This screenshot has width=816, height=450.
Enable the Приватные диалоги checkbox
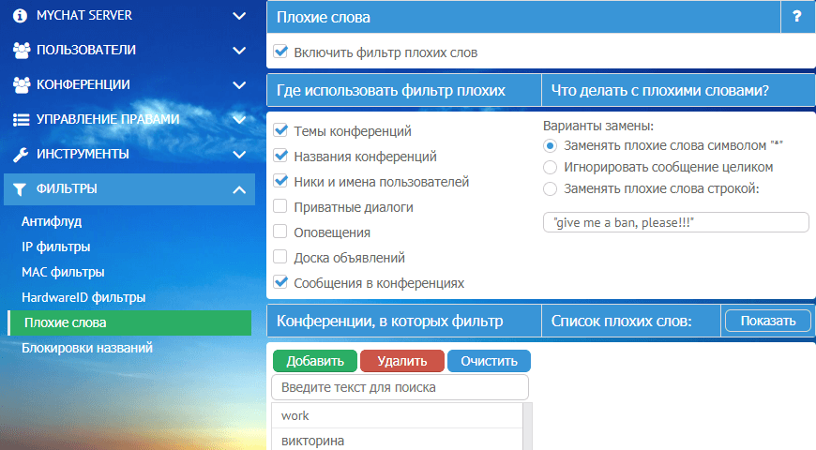click(280, 207)
